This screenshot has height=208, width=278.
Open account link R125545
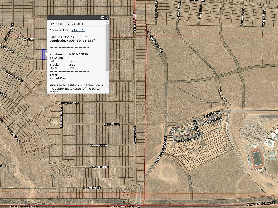(78, 30)
